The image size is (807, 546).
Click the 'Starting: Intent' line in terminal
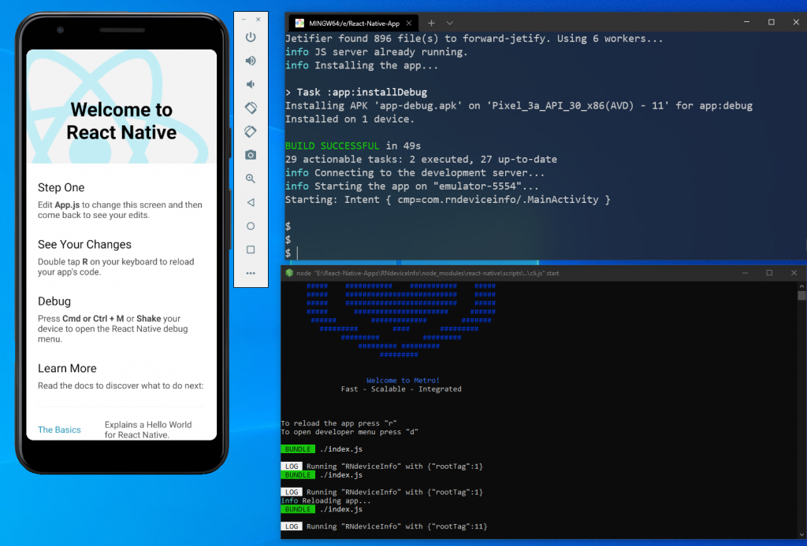tap(448, 199)
